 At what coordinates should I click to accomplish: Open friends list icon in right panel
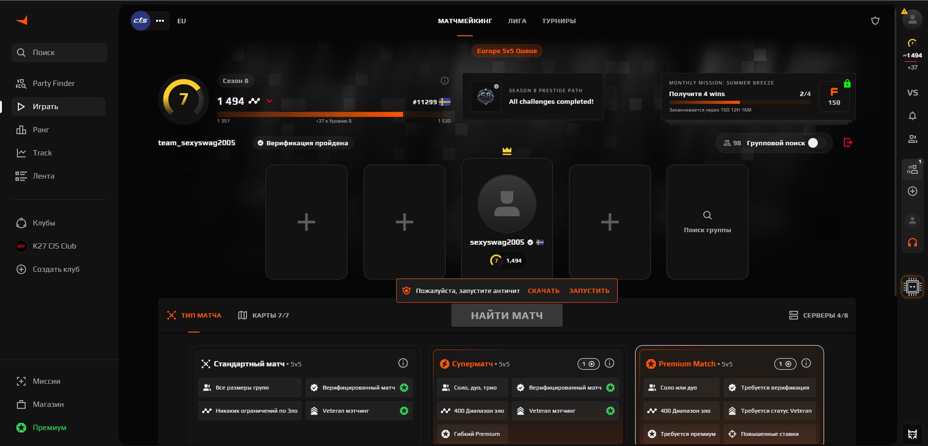pos(913,139)
